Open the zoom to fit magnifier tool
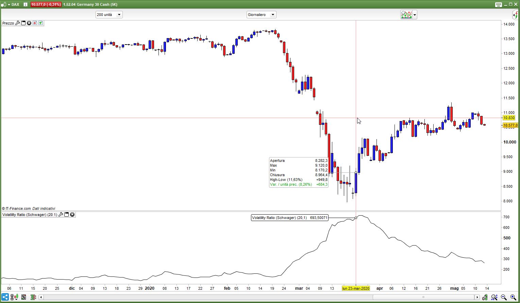The image size is (520, 303). (x=494, y=297)
